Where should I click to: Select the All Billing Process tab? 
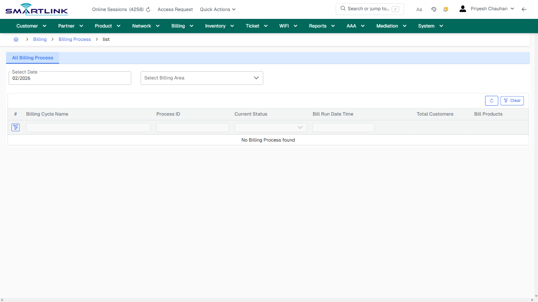point(32,58)
